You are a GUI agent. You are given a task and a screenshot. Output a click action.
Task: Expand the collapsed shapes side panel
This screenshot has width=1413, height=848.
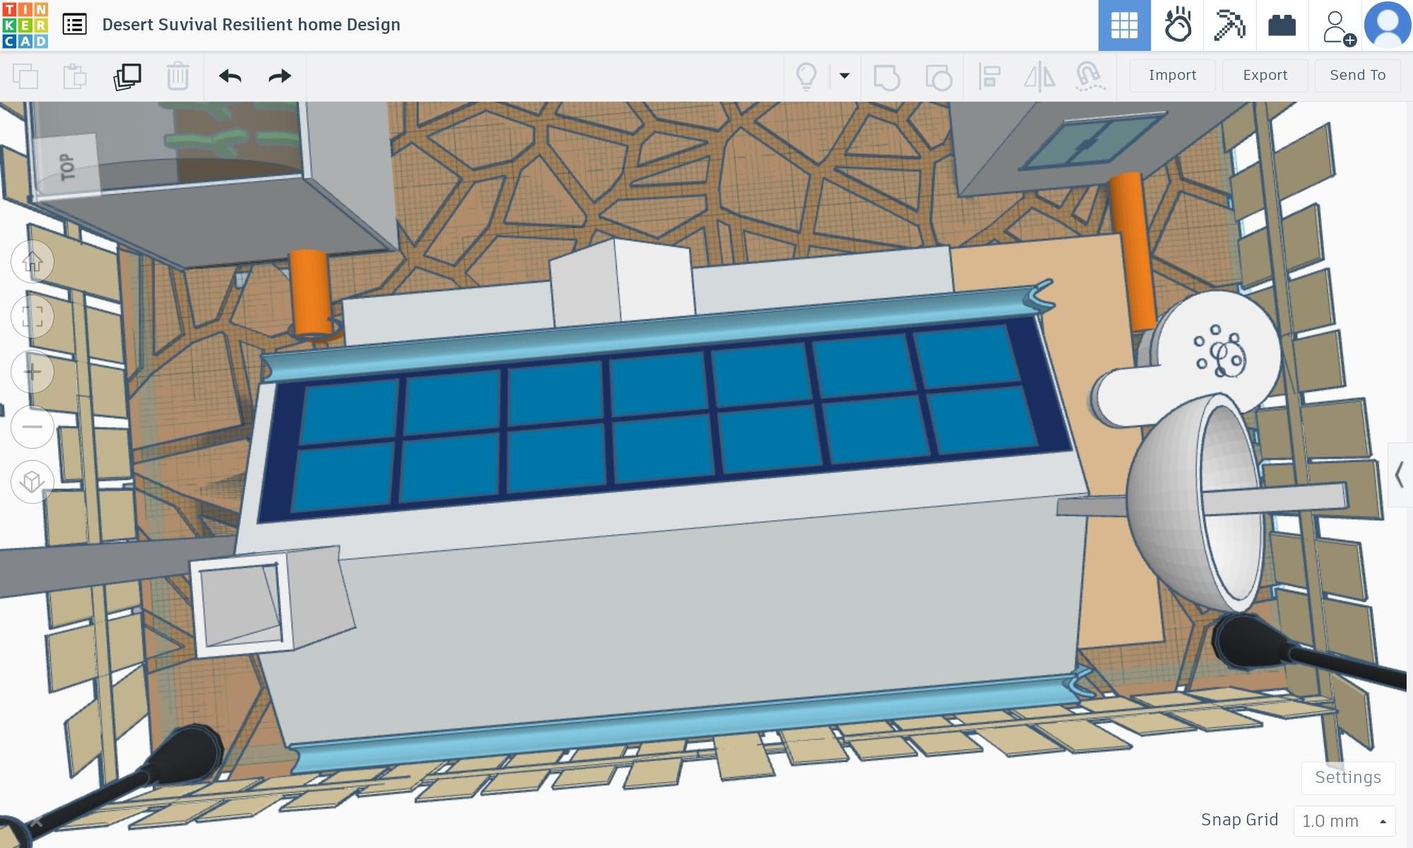tap(1400, 475)
